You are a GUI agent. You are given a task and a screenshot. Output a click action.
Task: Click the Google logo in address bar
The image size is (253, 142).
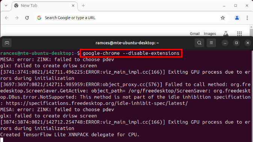click(x=39, y=18)
